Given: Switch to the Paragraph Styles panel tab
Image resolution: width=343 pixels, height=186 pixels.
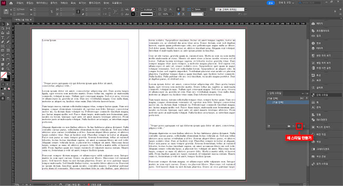Looking at the screenshot, I should pyautogui.click(x=275, y=93).
